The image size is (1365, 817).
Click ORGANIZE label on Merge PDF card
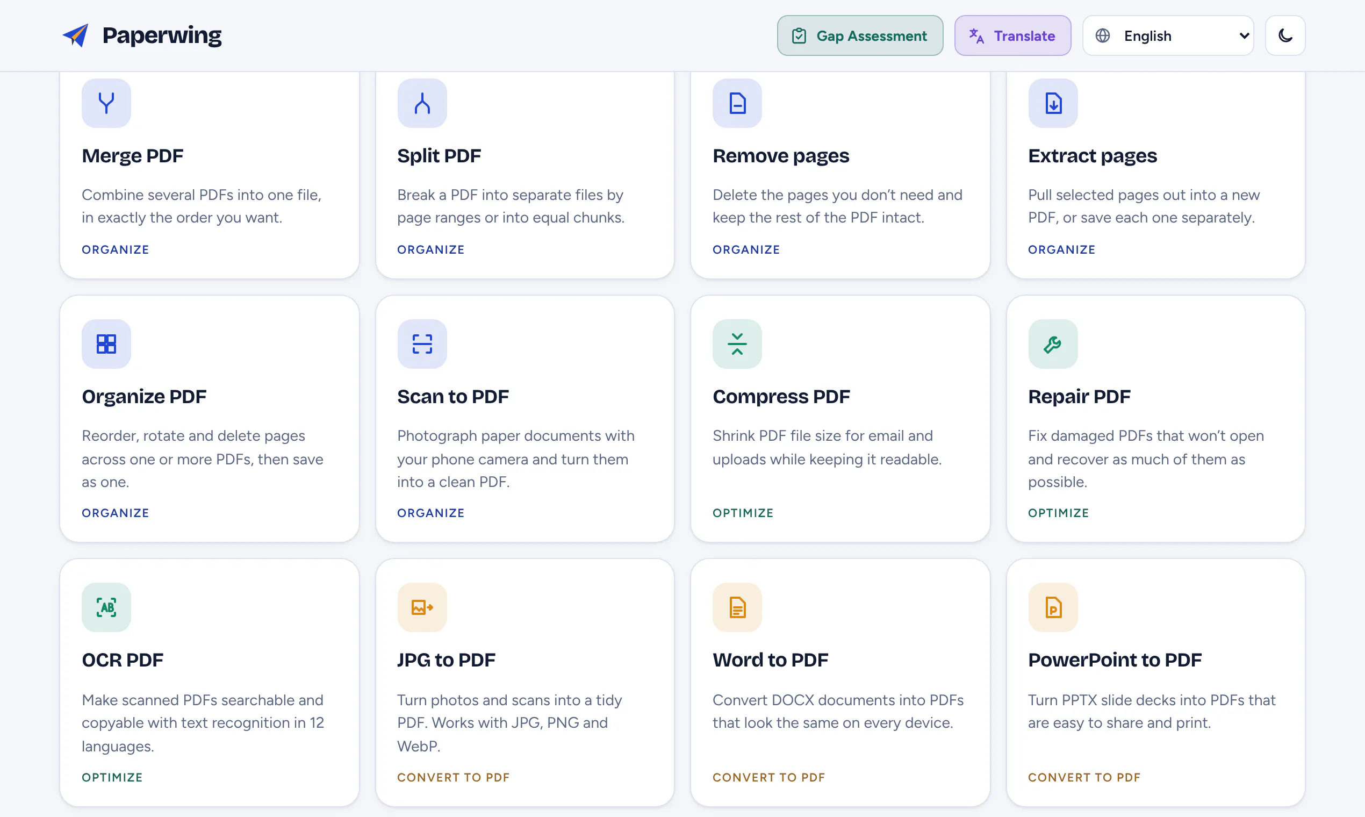point(116,249)
